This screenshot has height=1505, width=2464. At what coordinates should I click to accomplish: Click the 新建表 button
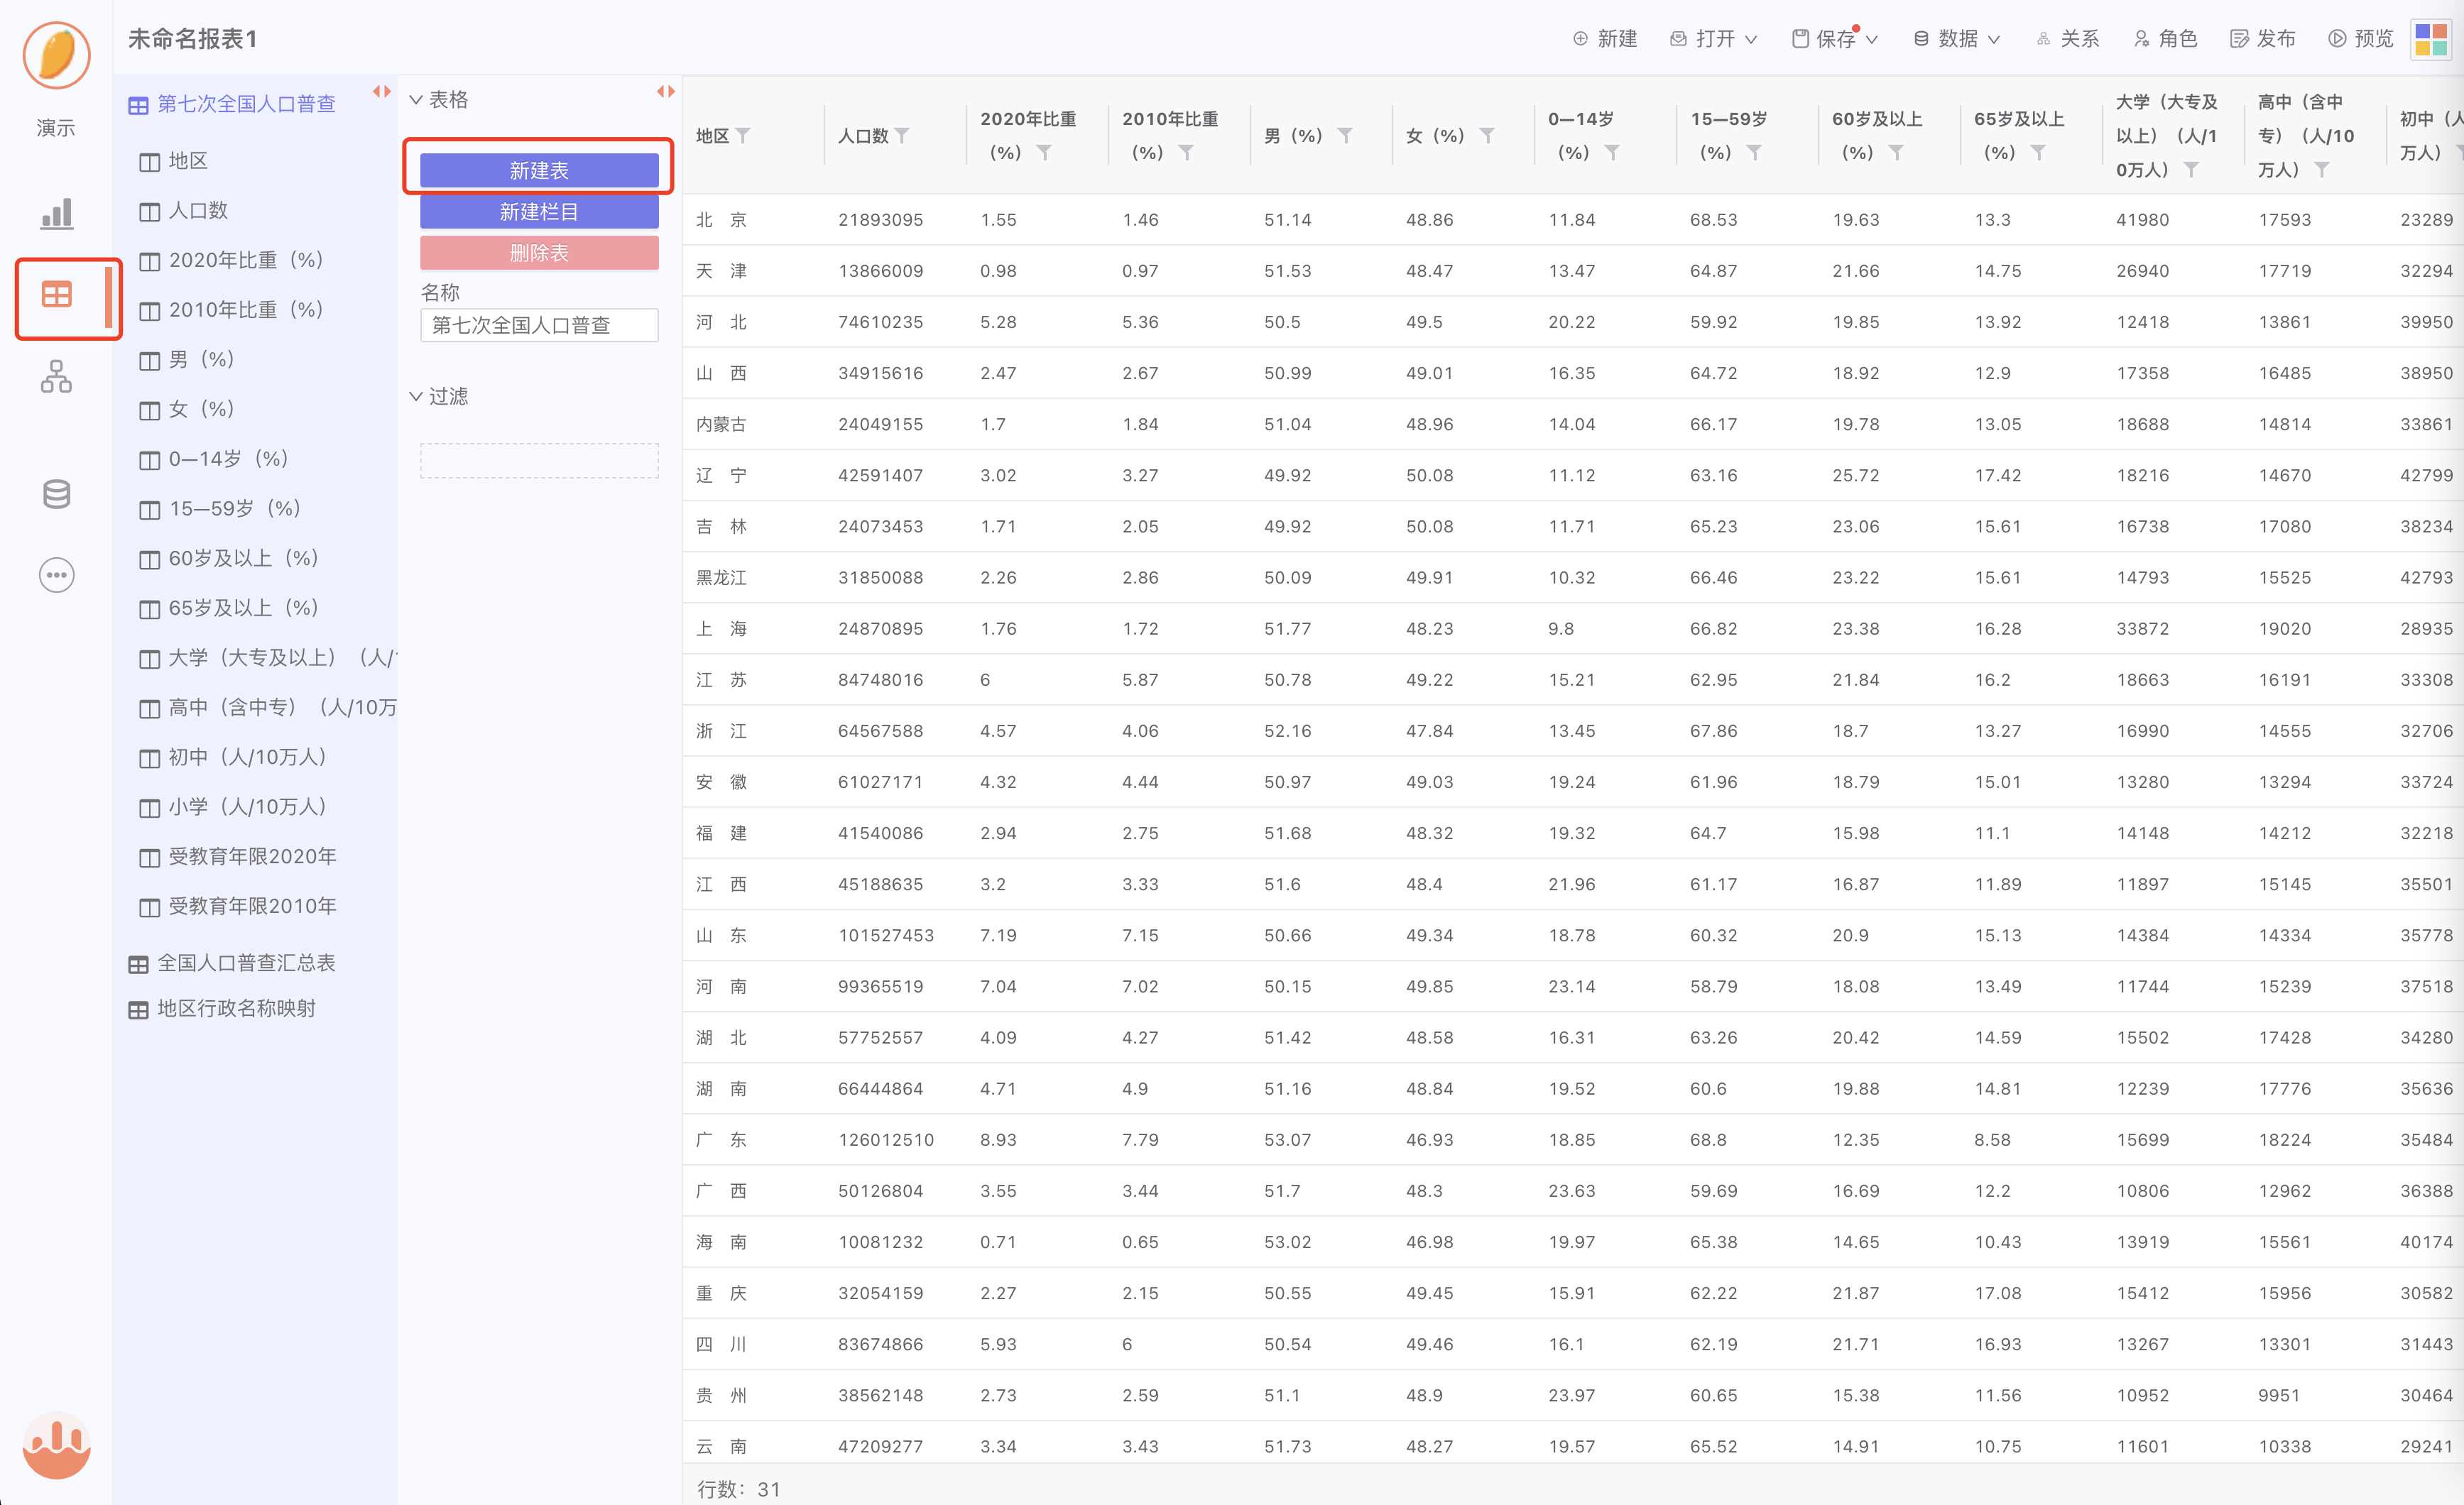(x=539, y=170)
